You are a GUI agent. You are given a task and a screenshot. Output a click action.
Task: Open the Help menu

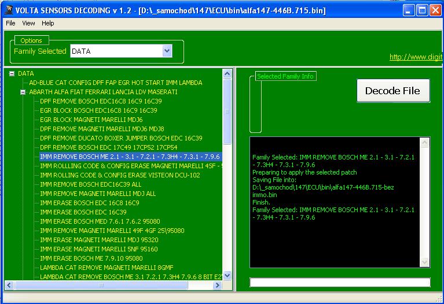tap(48, 23)
